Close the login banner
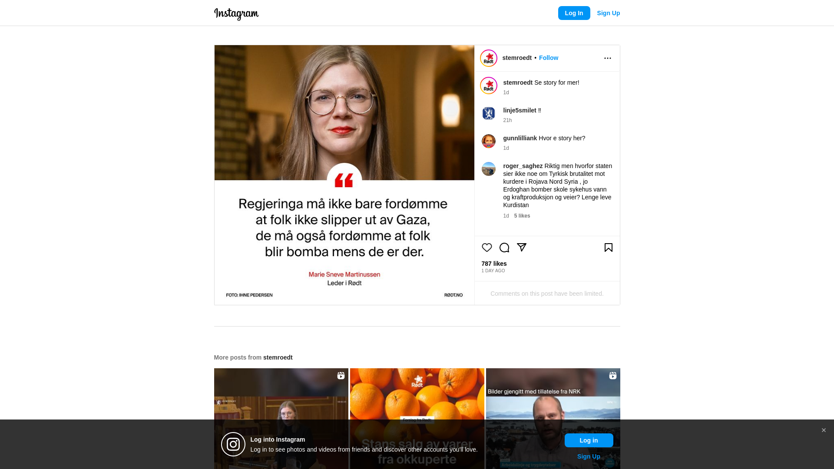Screen dimensions: 834x469 (x=823, y=430)
